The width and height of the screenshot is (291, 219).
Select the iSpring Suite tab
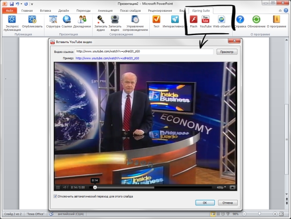point(201,11)
